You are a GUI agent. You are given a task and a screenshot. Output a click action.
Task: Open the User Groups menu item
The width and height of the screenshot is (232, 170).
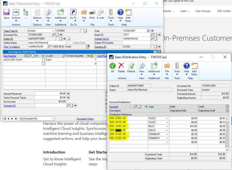(x=203, y=11)
